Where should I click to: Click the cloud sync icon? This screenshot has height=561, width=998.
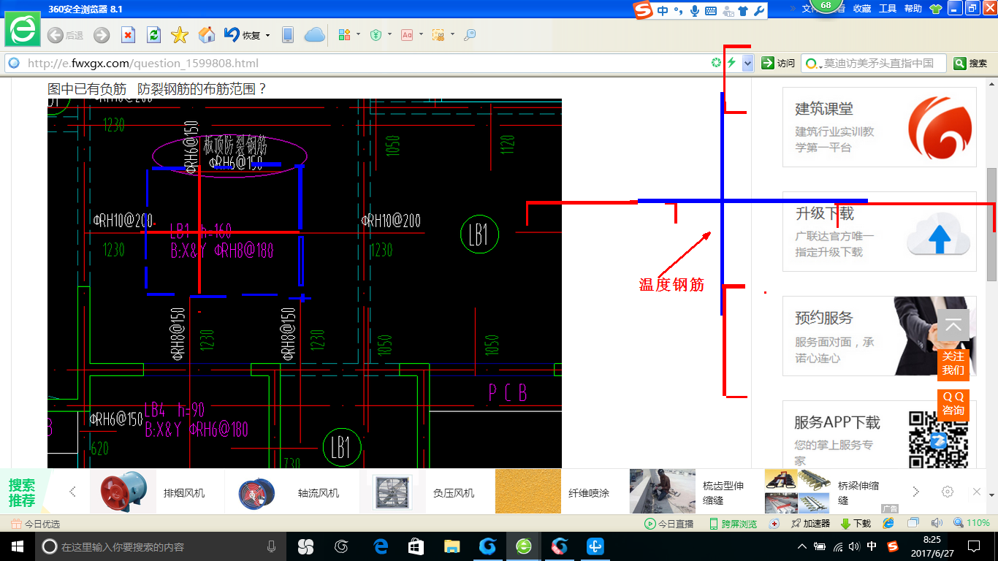point(314,35)
